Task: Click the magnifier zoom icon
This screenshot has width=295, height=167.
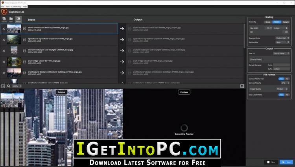Action: [x=9, y=86]
